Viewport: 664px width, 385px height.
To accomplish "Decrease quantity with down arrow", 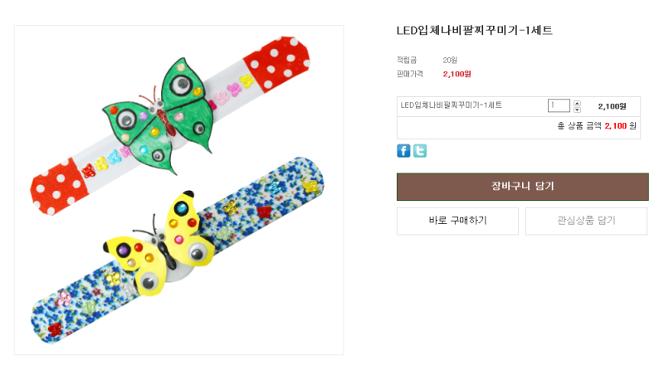I will 578,110.
